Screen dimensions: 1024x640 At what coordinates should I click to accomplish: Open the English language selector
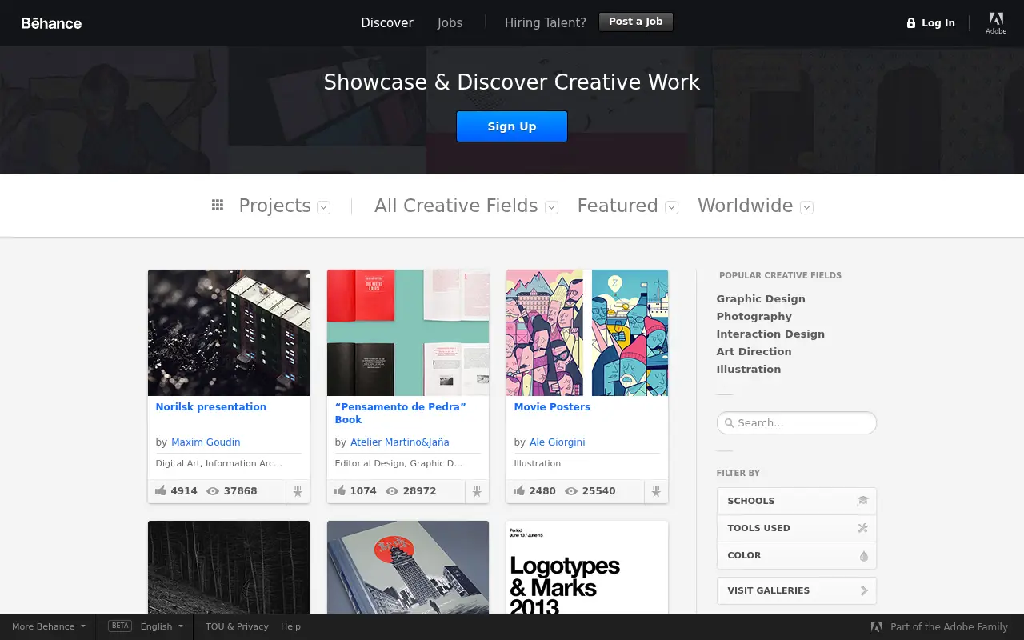coord(162,626)
